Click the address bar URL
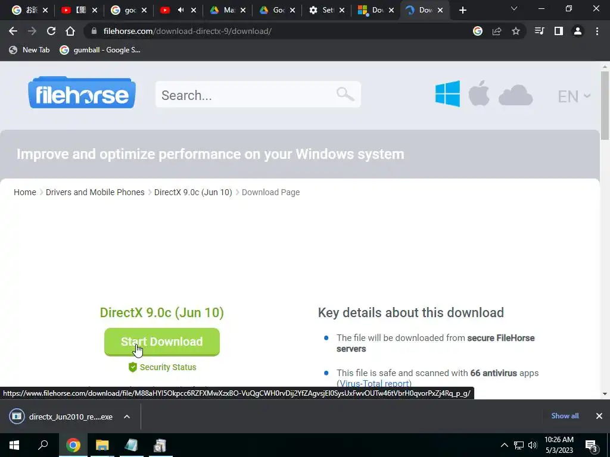The image size is (610, 457). [x=188, y=31]
